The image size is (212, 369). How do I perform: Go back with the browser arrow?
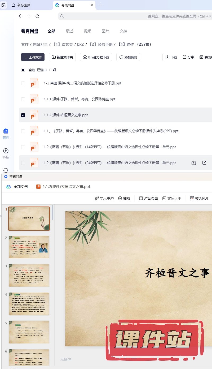click(x=20, y=16)
